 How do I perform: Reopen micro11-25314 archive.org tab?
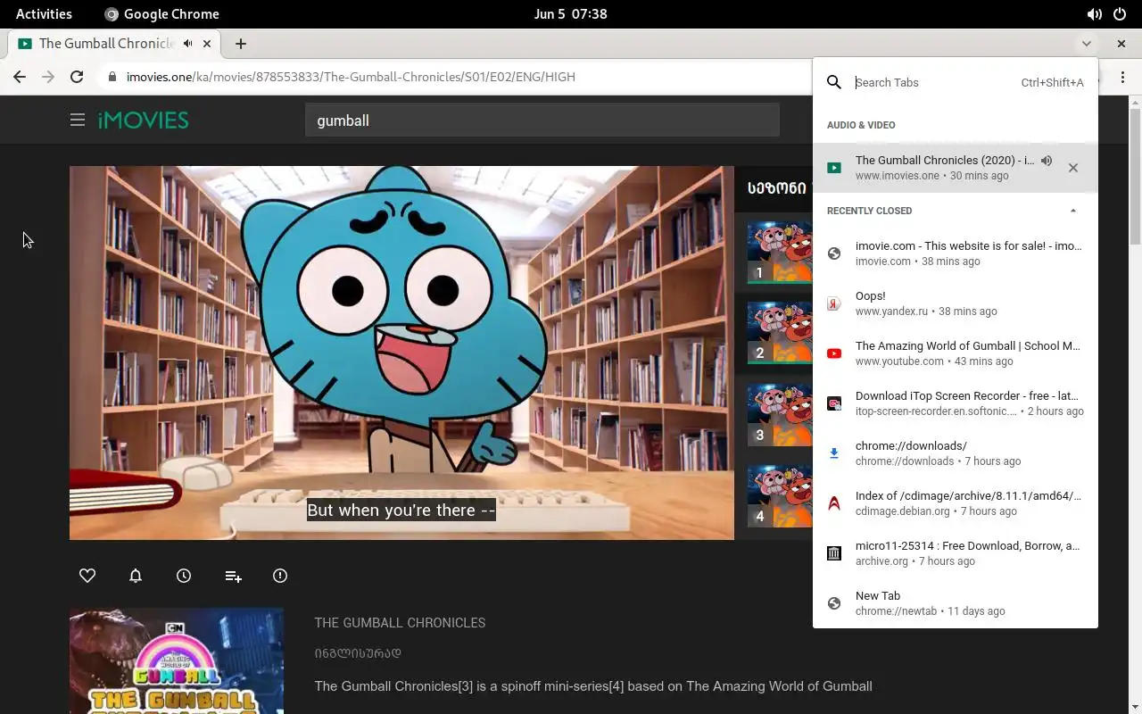[x=955, y=553]
